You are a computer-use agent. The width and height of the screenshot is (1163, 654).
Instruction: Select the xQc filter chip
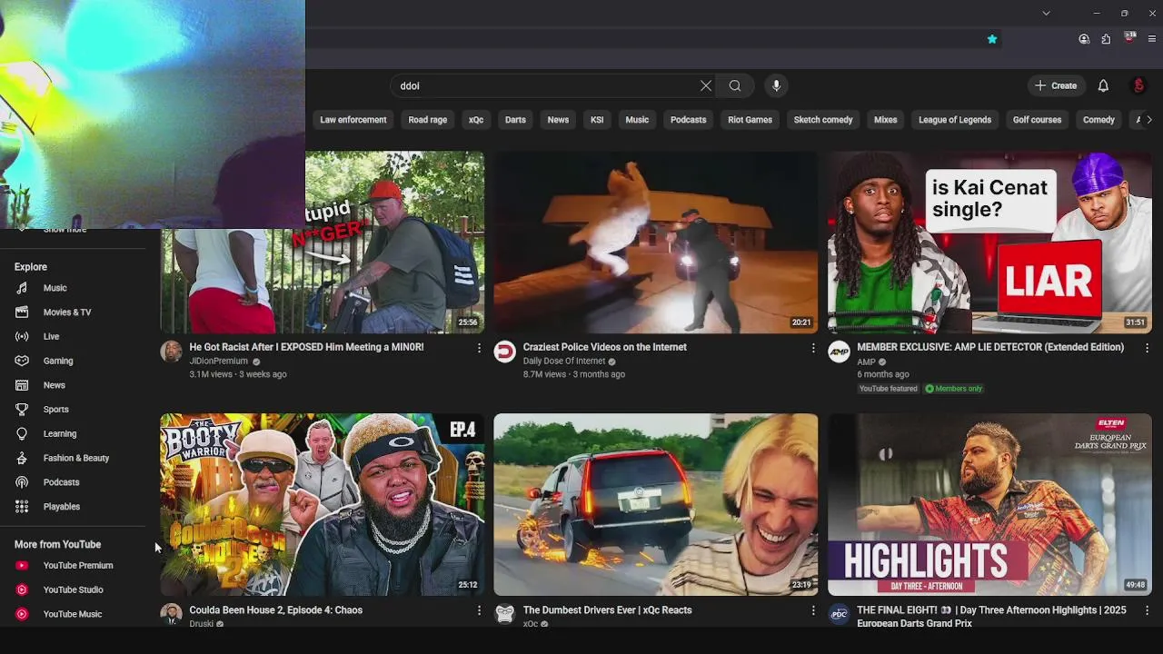476,120
